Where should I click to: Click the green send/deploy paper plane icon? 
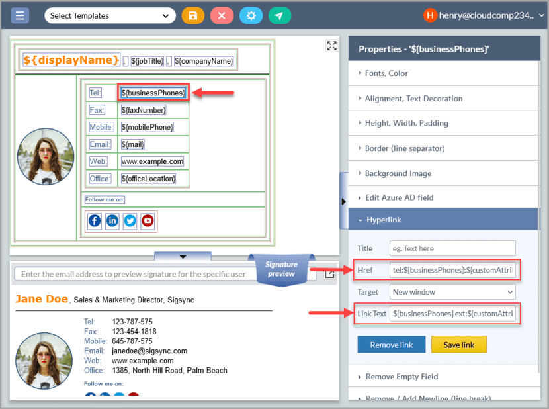279,15
